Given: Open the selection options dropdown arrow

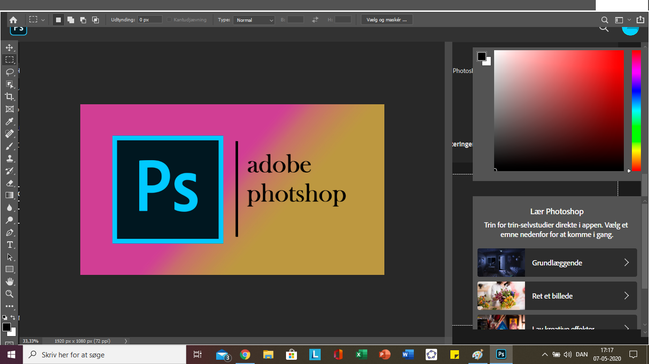Looking at the screenshot, I should pyautogui.click(x=43, y=19).
